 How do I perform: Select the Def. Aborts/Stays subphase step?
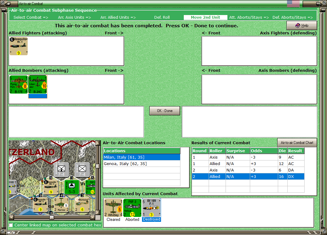tap(293, 17)
